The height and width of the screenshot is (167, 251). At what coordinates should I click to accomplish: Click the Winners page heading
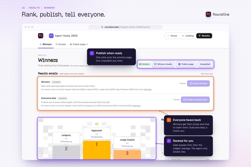click(48, 60)
